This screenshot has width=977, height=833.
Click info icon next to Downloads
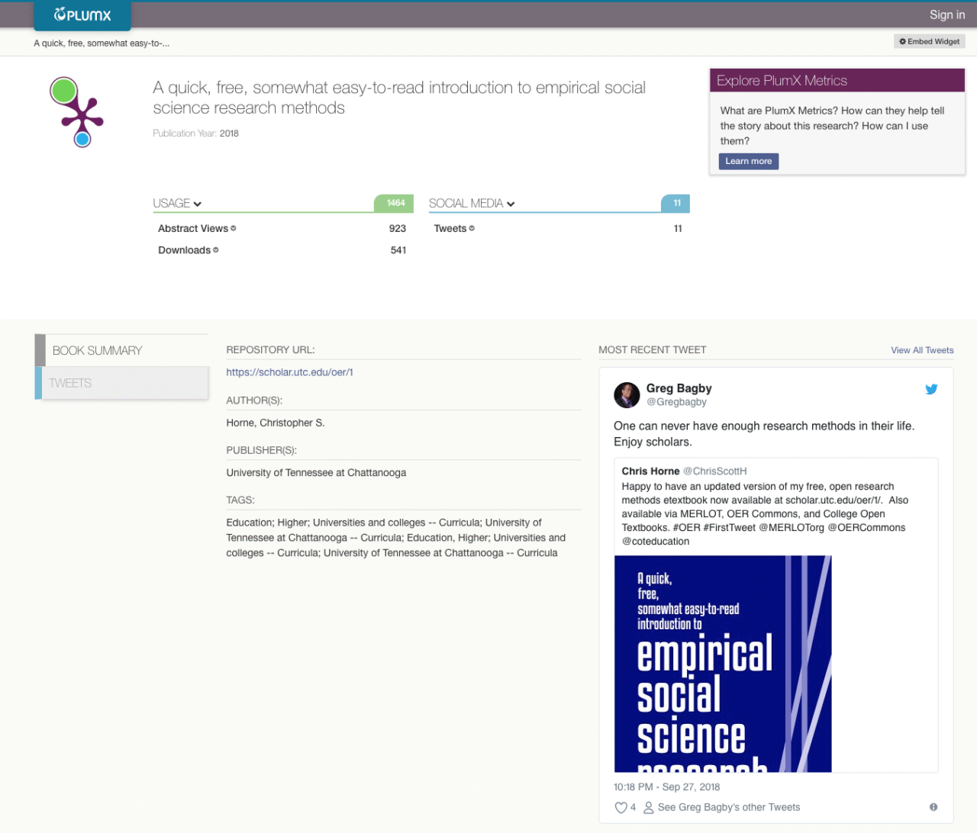216,250
